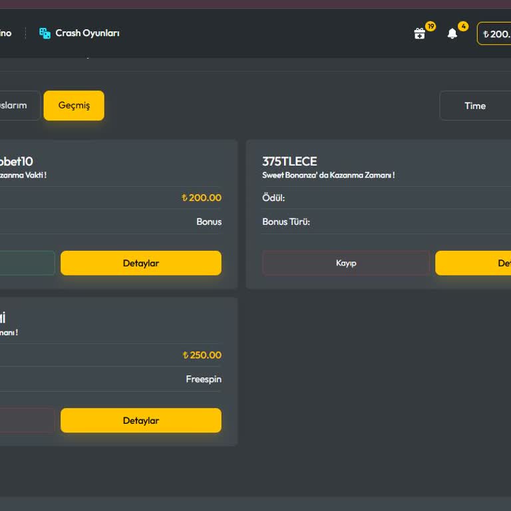The height and width of the screenshot is (511, 511).
Task: Open the Crash Oyunları menu item
Action: [x=86, y=33]
